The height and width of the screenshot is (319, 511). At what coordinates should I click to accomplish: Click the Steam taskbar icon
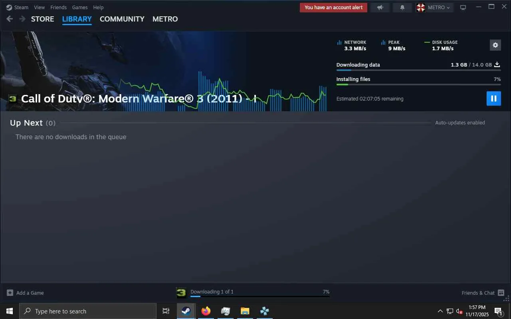click(186, 311)
